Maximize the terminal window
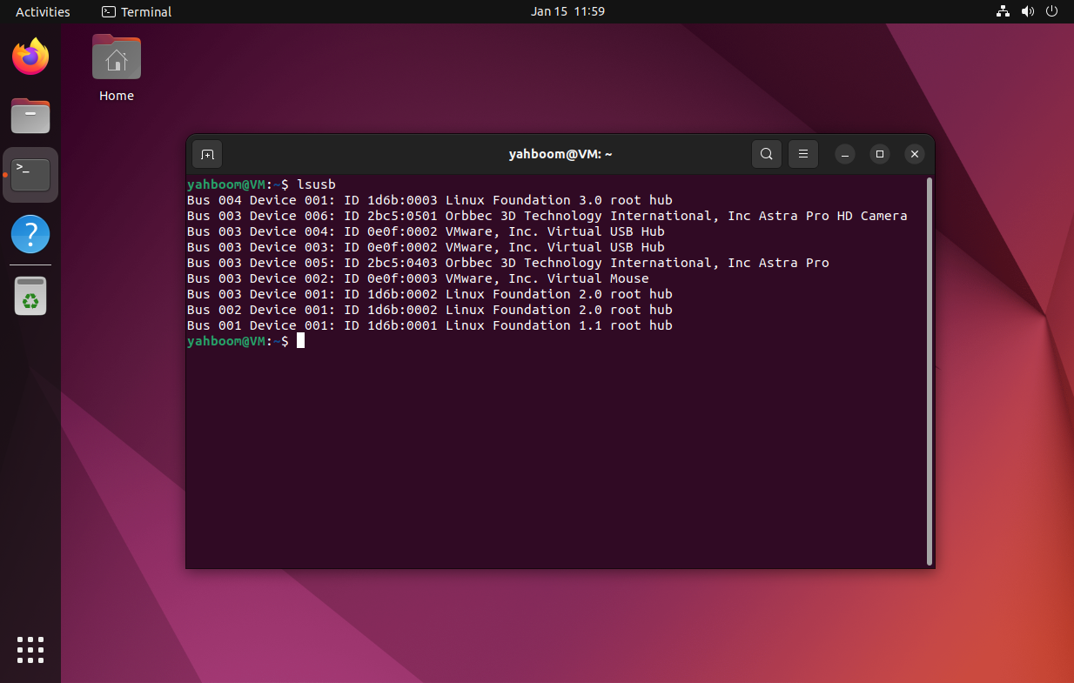Screen dimensions: 1074x683 tap(880, 154)
